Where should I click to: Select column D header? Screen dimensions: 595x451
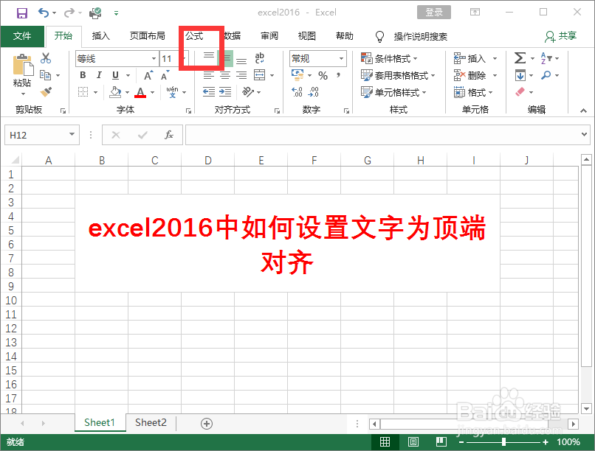point(208,161)
